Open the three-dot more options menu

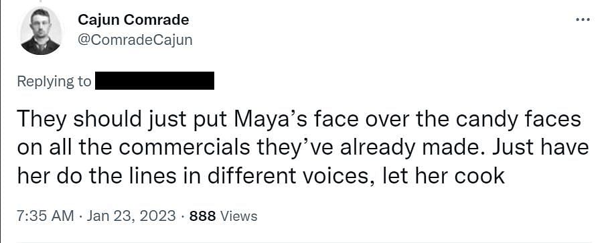pyautogui.click(x=583, y=19)
